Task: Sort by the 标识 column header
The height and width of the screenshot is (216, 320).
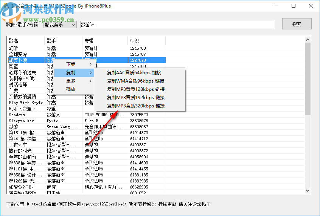Action: pyautogui.click(x=146, y=41)
